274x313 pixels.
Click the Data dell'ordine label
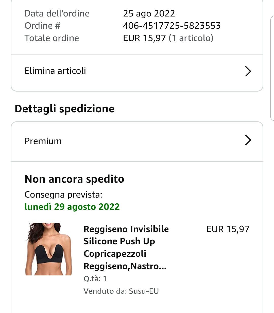point(57,13)
